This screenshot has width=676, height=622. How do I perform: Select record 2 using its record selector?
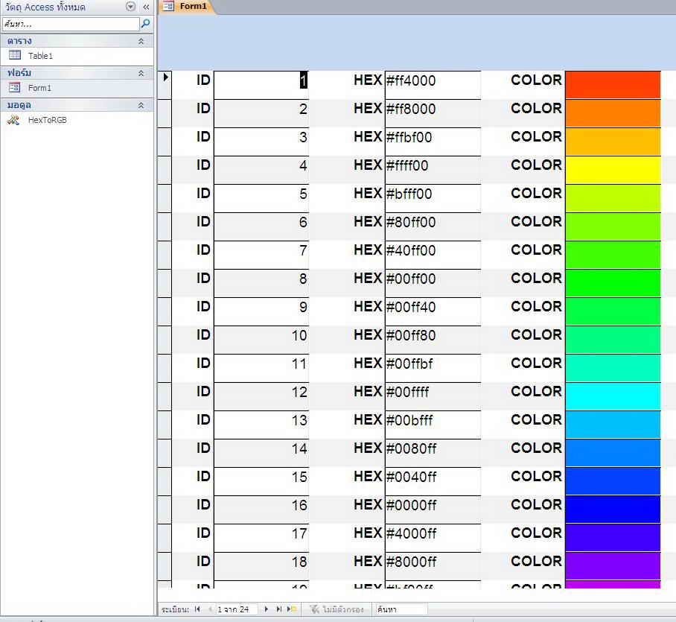(x=165, y=113)
